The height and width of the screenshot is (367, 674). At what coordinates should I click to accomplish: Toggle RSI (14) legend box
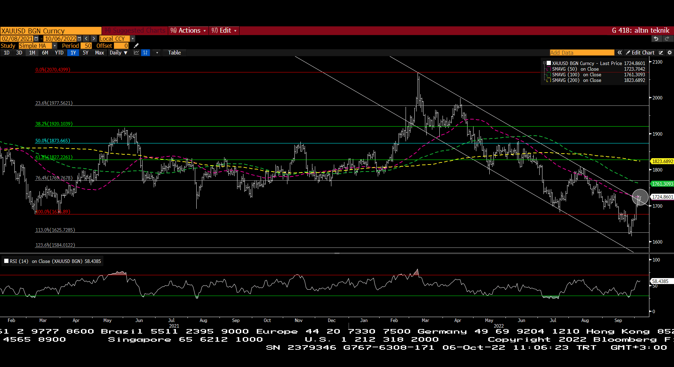point(6,261)
